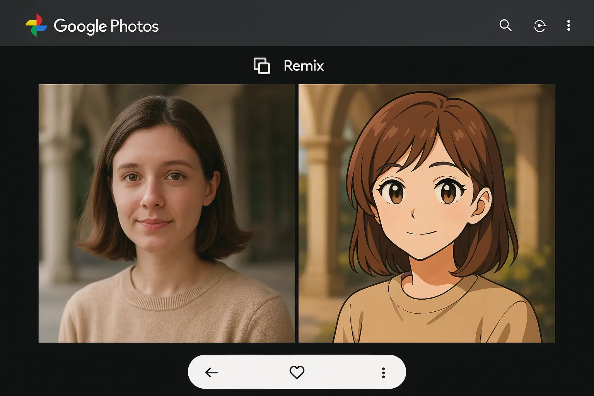Go back with the left arrow
Screen dimensions: 594x396
[211, 372]
